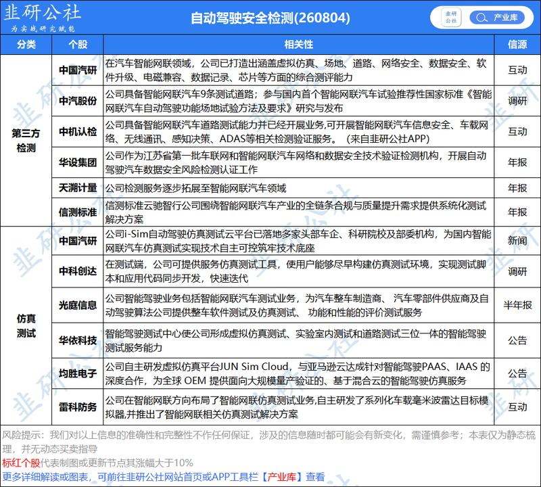Image resolution: width=541 pixels, height=487 pixels.
Task: Click 公告 source in the 均胜电子 row
Action: 517,373
